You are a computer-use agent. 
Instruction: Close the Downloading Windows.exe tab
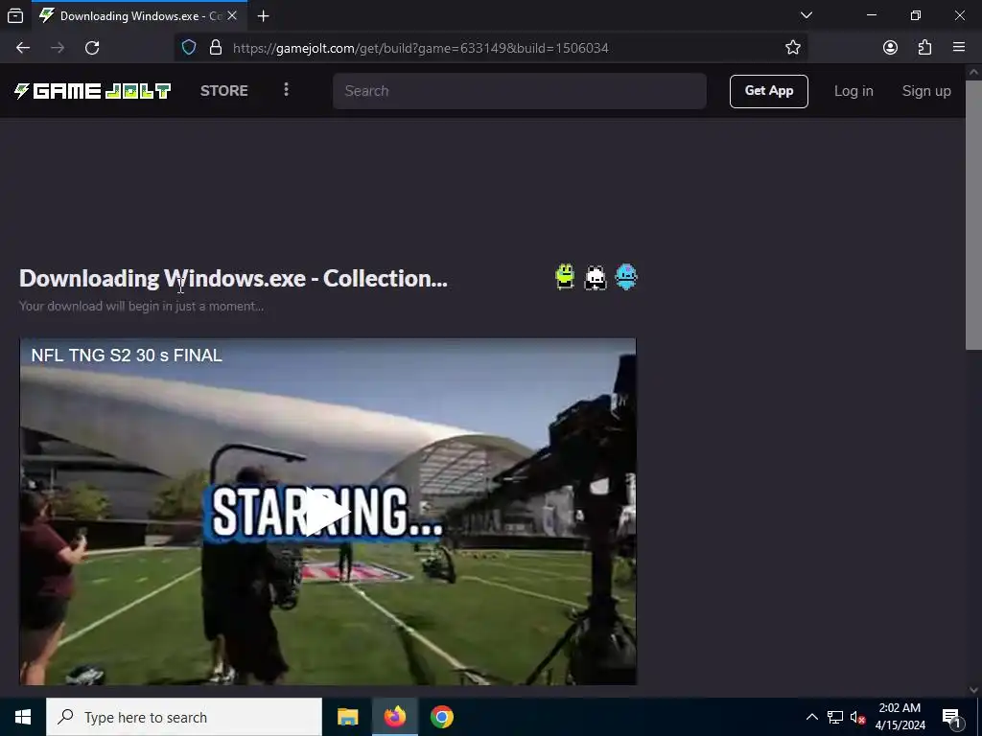pos(232,15)
